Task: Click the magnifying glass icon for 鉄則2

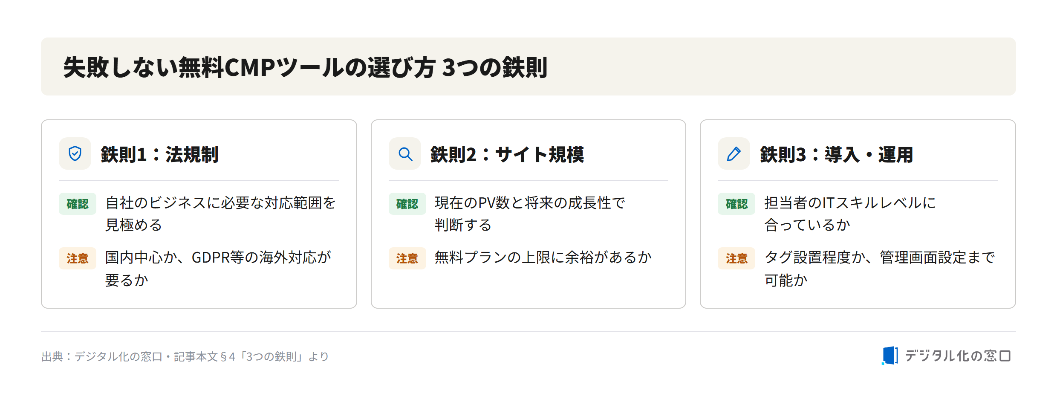Action: (405, 153)
